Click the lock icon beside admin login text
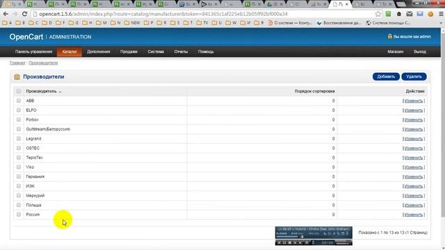Viewport: 445px width, 250px height. tap(389, 36)
